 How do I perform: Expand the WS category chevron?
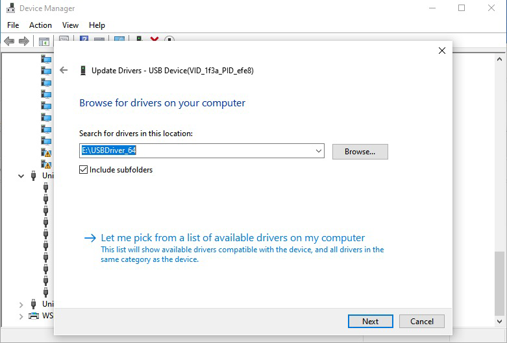coord(21,316)
